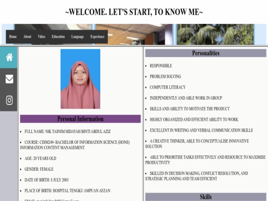Click A CREATIVE THINKER item
This screenshot has width=268, height=201.
click(x=197, y=144)
